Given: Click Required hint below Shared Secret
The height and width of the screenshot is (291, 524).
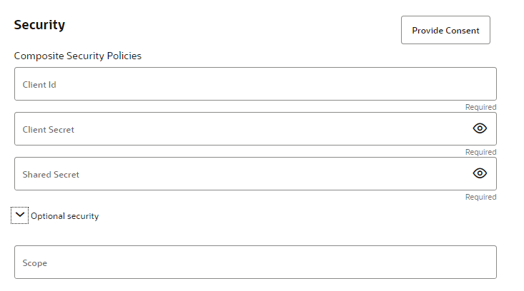Looking at the screenshot, I should pyautogui.click(x=480, y=197).
